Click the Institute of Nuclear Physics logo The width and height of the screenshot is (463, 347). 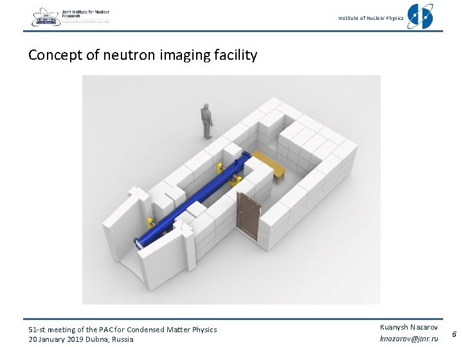click(421, 16)
